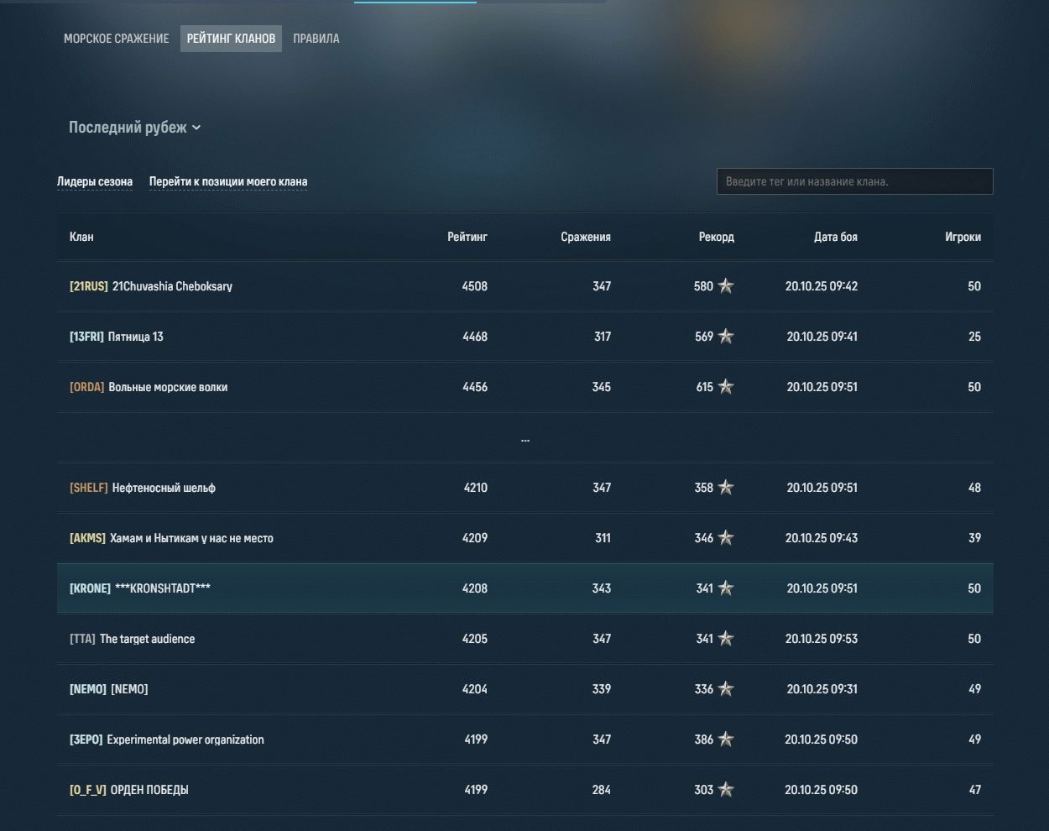The image size is (1049, 831).
Task: Click the star icon in the SHELF row
Action: pos(726,488)
